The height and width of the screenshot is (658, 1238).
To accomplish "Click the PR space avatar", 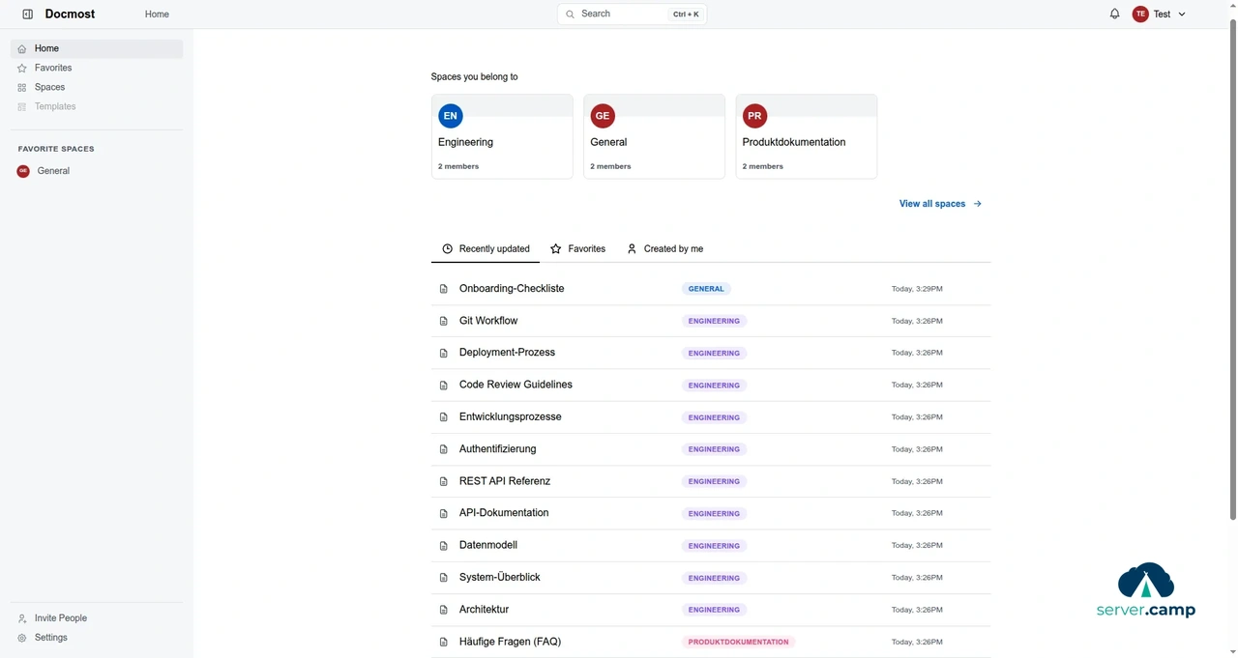I will point(754,116).
